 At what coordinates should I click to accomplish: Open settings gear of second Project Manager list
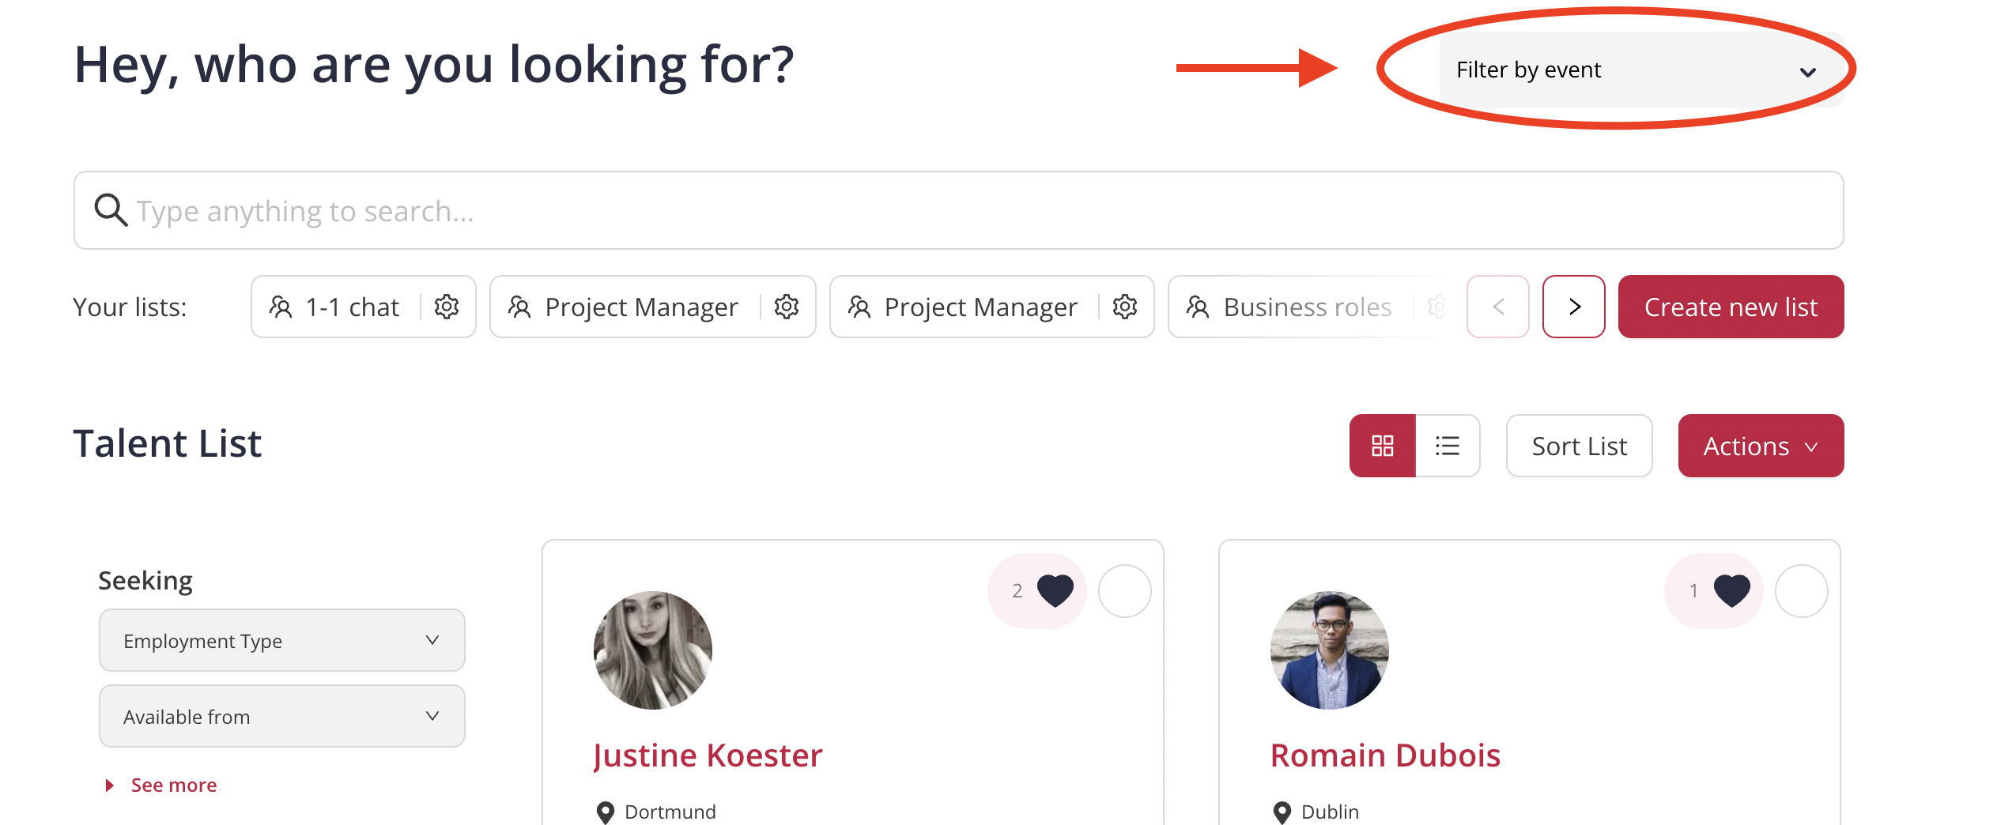1125,307
